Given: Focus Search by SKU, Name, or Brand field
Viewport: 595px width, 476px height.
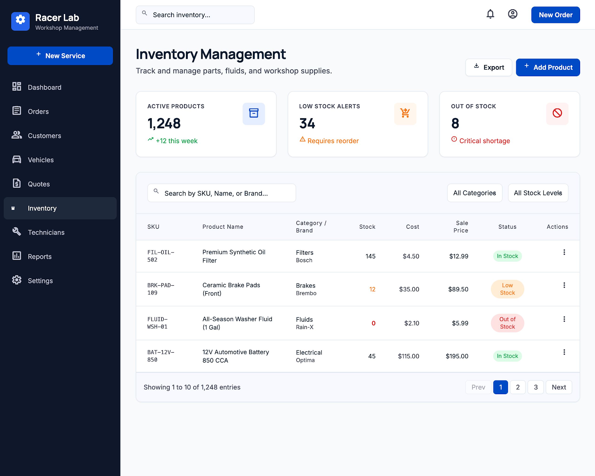Looking at the screenshot, I should (222, 193).
